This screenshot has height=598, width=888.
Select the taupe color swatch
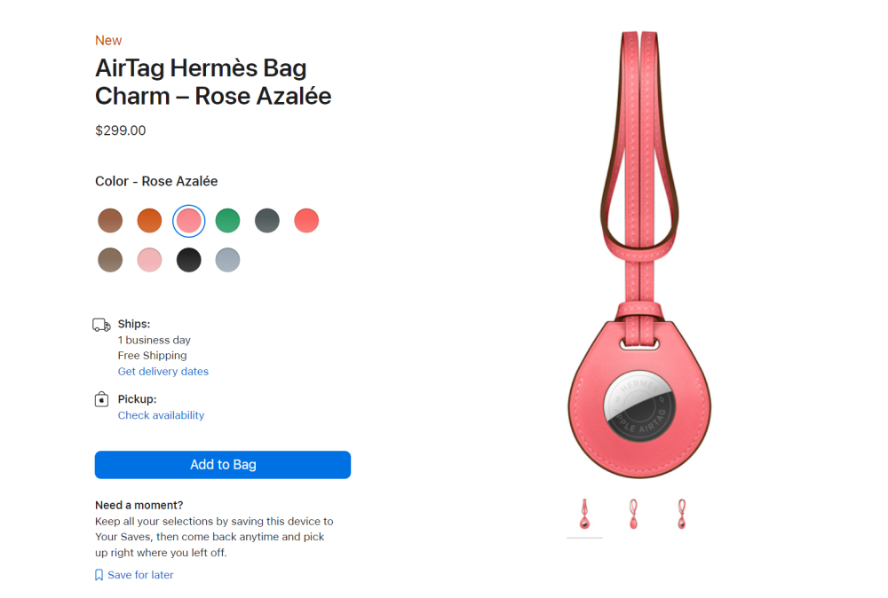[x=110, y=260]
